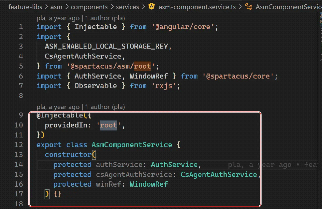Click the Observable import on line 7
Screen dimensions: 322x209
point(95,86)
